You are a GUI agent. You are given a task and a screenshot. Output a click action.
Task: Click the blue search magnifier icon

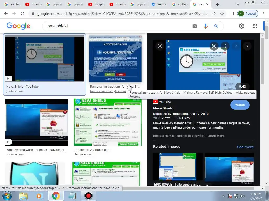(x=216, y=26)
